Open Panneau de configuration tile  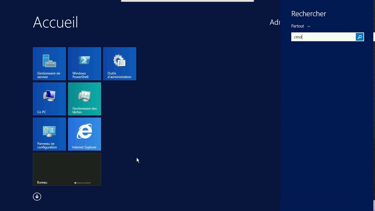coord(49,134)
